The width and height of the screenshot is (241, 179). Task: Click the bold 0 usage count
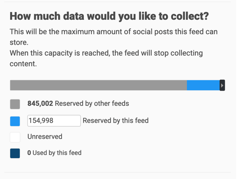(x=29, y=153)
